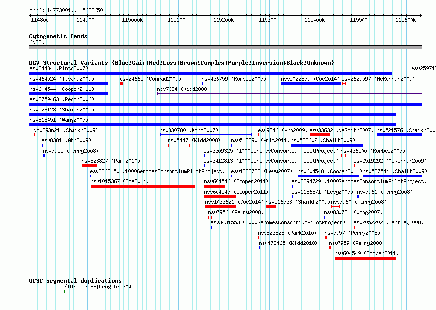Open nsv528128 (Shaikh2009) variant
436x310 pixels.
pos(62,110)
